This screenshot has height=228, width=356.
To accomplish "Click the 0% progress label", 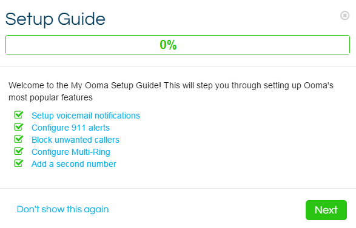I will (x=168, y=45).
